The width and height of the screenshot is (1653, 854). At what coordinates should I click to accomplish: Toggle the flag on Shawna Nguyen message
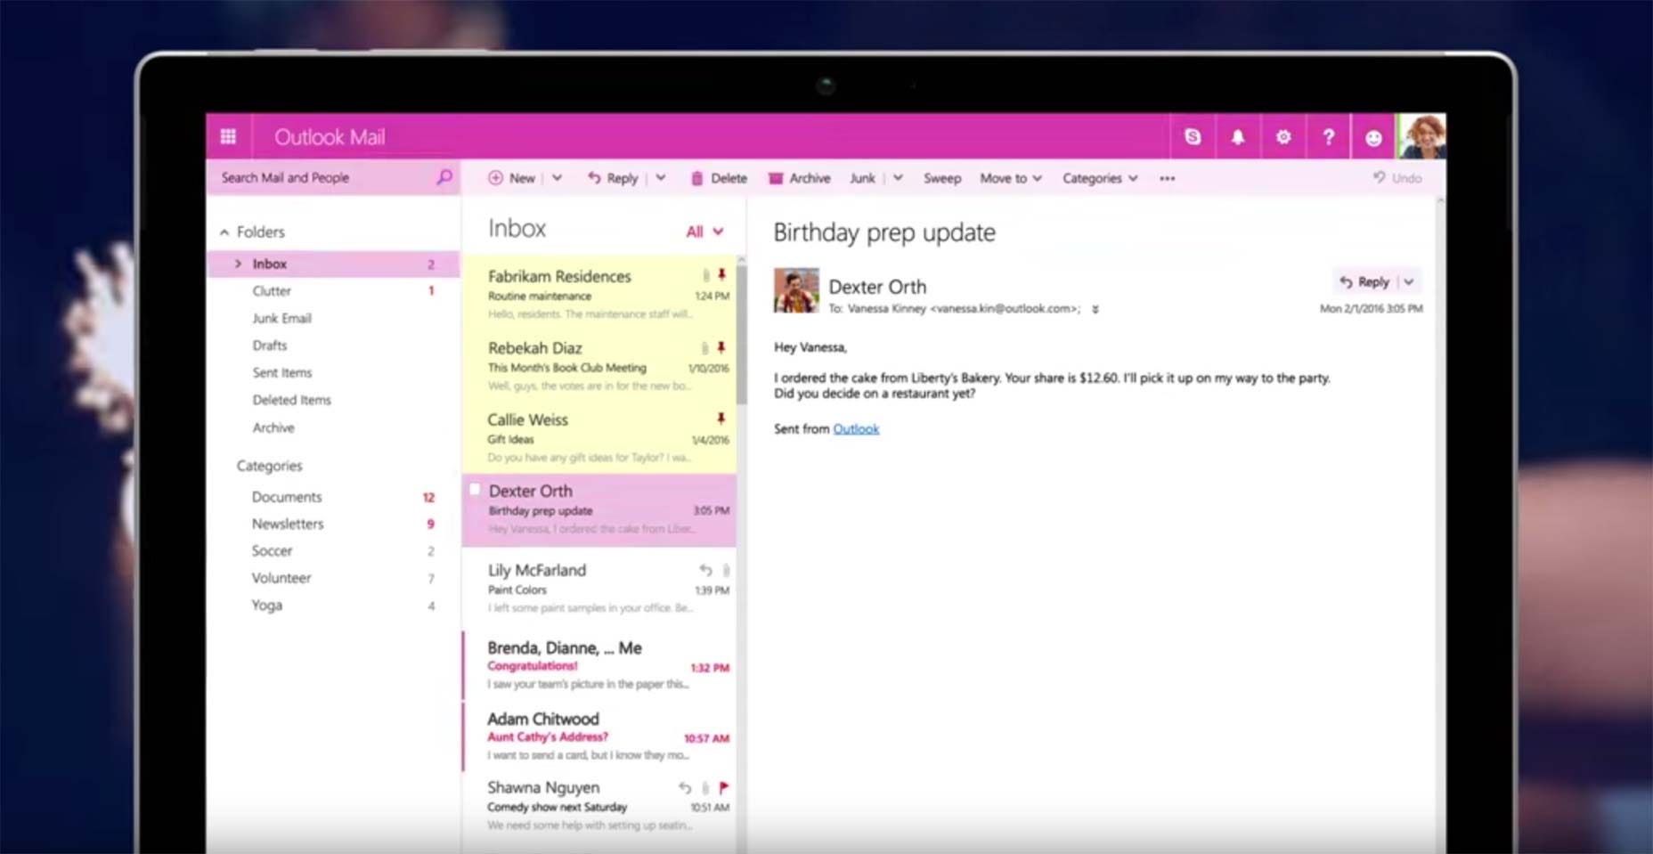[x=724, y=787]
